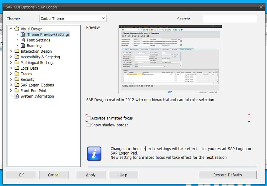The width and height of the screenshot is (267, 186).
Task: Confirm with the OK button
Action: [x=21, y=175]
